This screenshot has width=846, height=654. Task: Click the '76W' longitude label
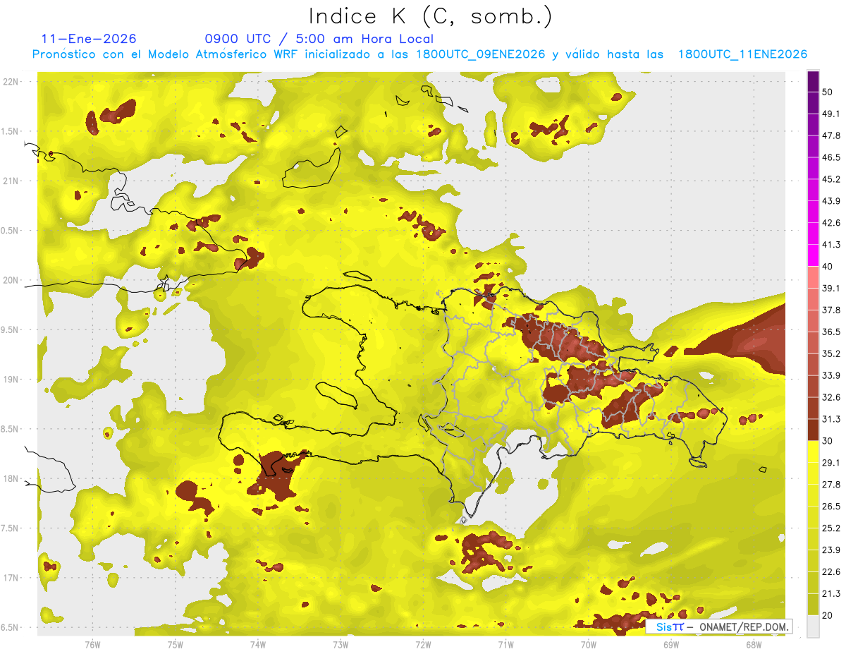coord(92,644)
